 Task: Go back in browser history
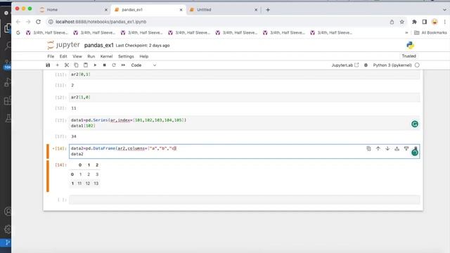point(18,22)
